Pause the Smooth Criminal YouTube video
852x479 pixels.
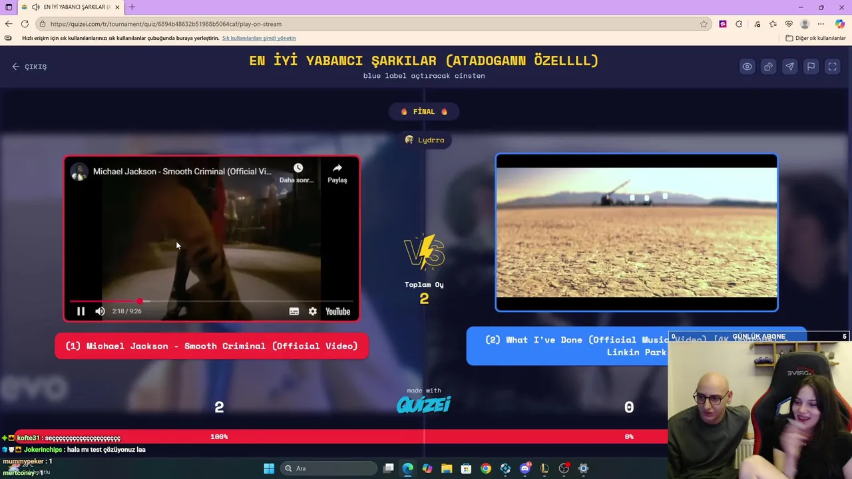[x=81, y=311]
